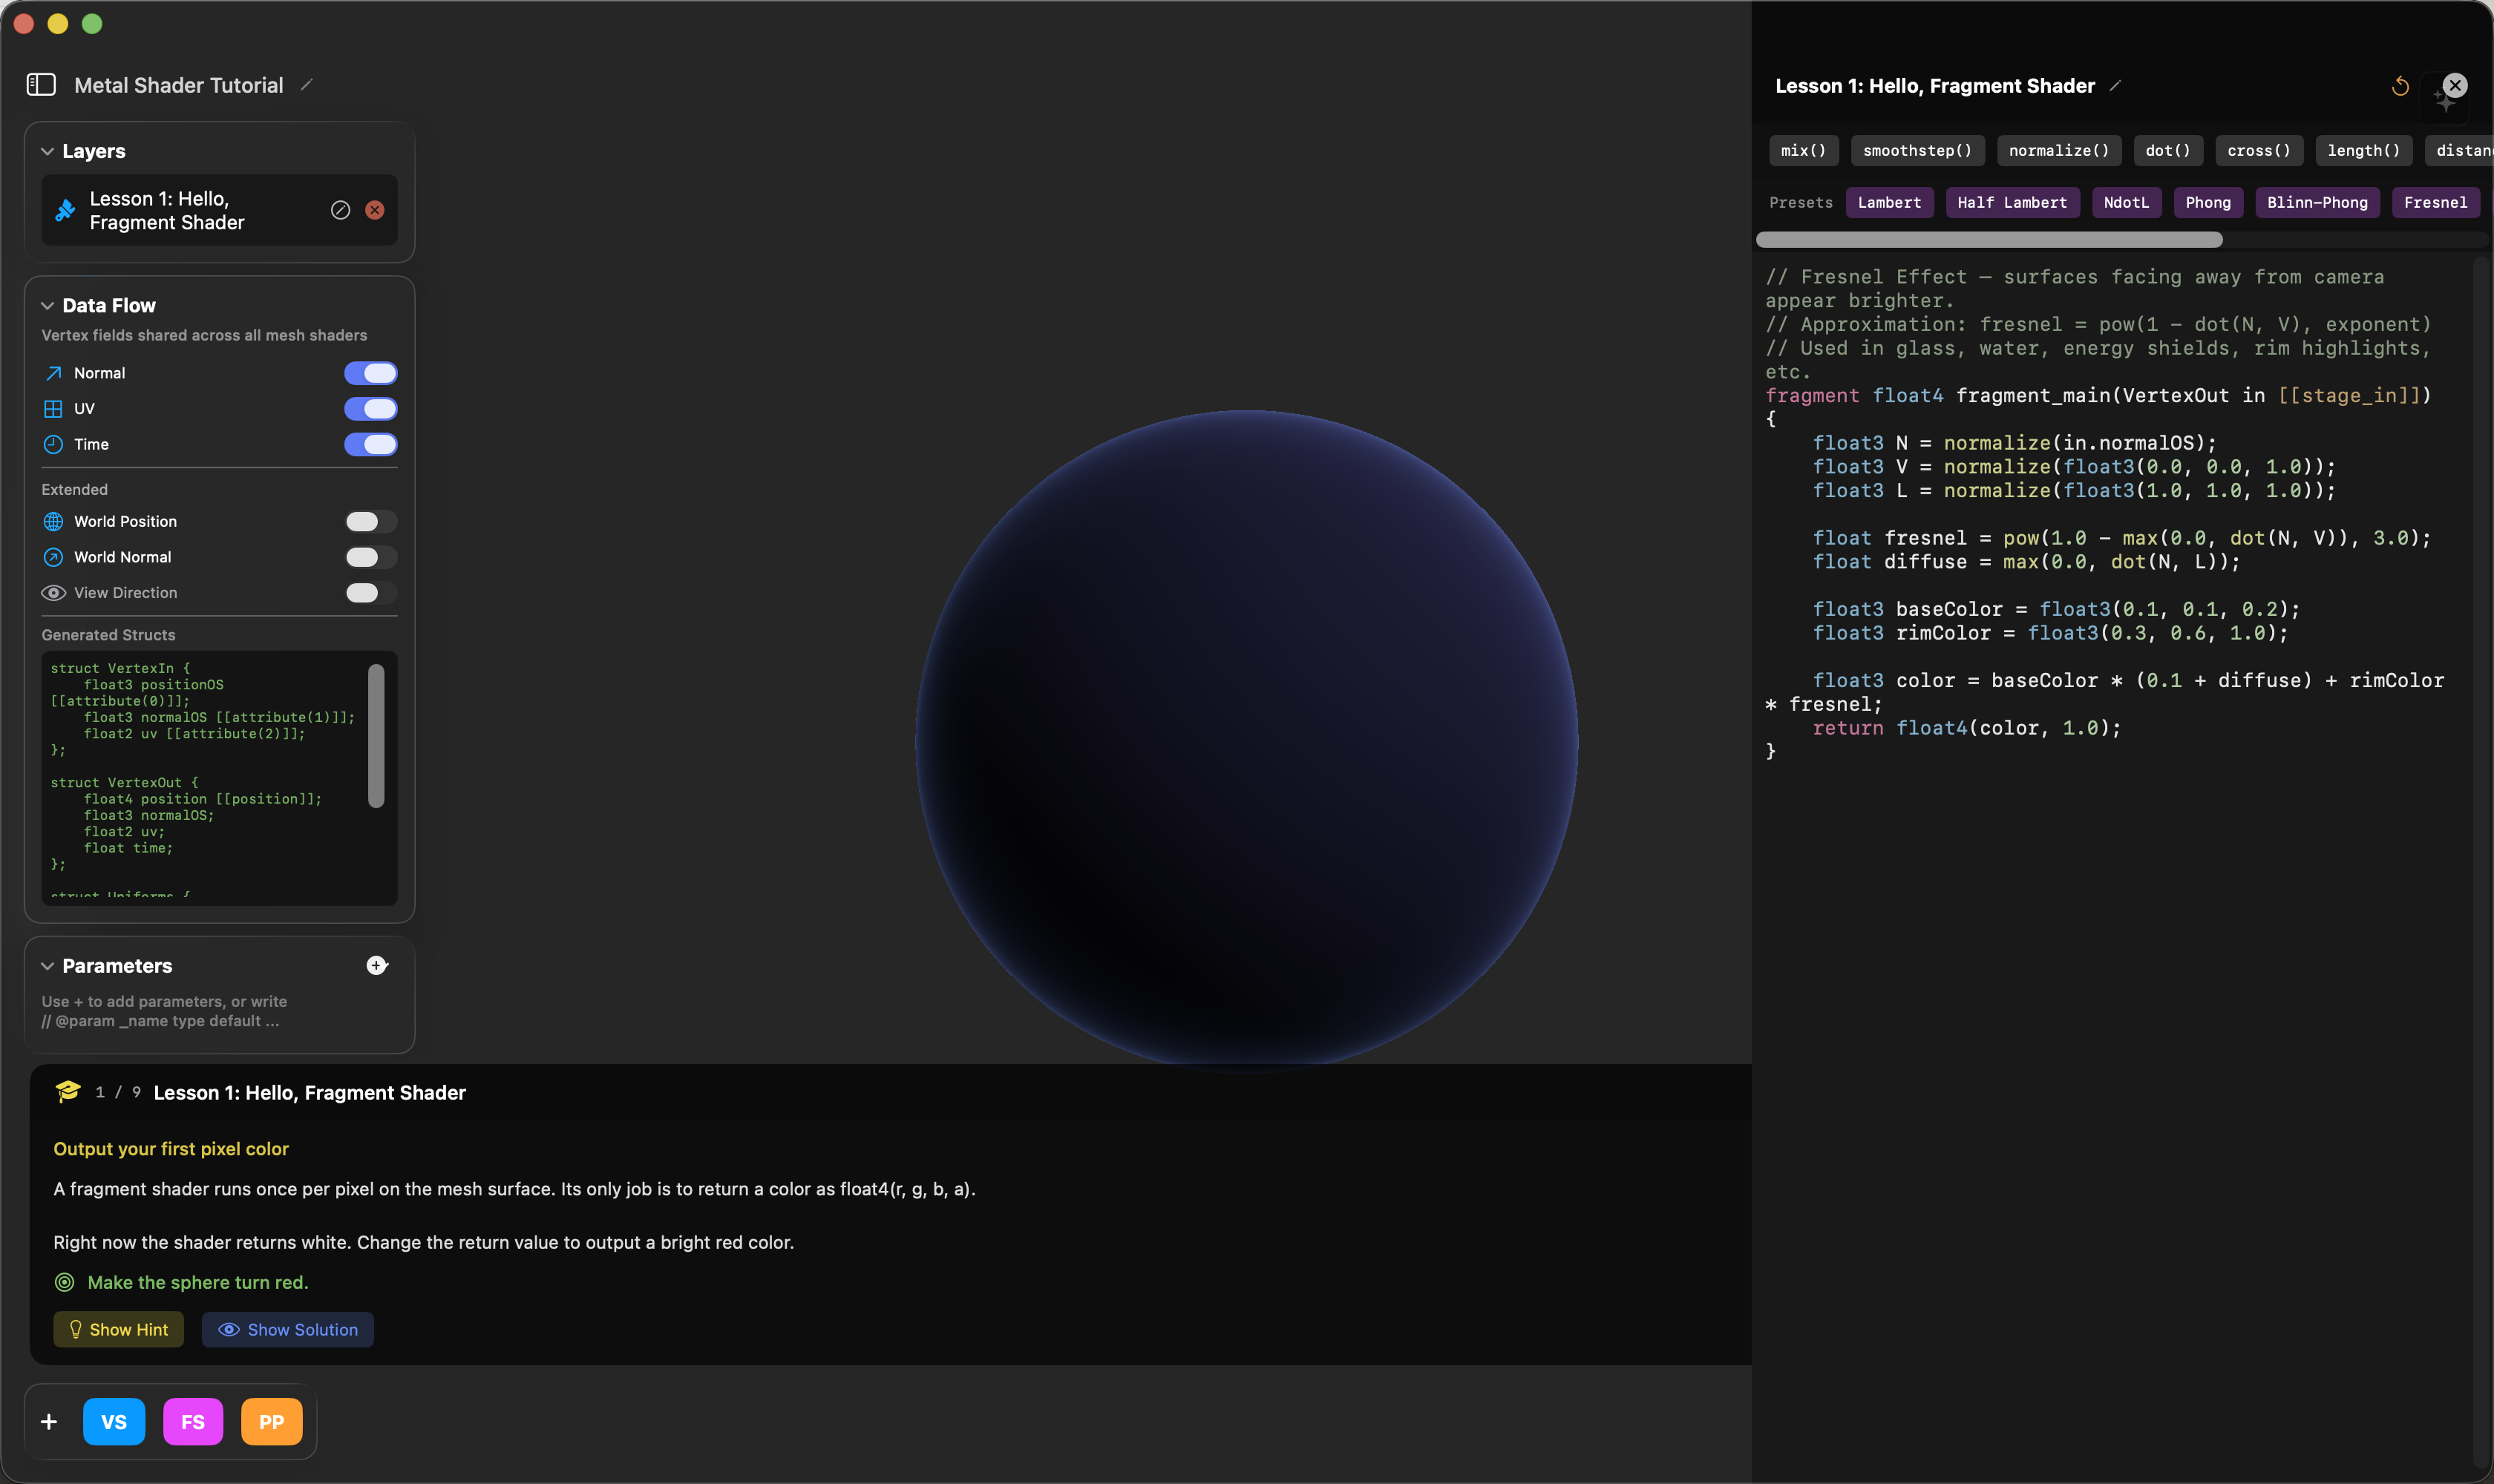The image size is (2494, 1484).
Task: Select the Lesson 1 layer row
Action: (x=219, y=211)
